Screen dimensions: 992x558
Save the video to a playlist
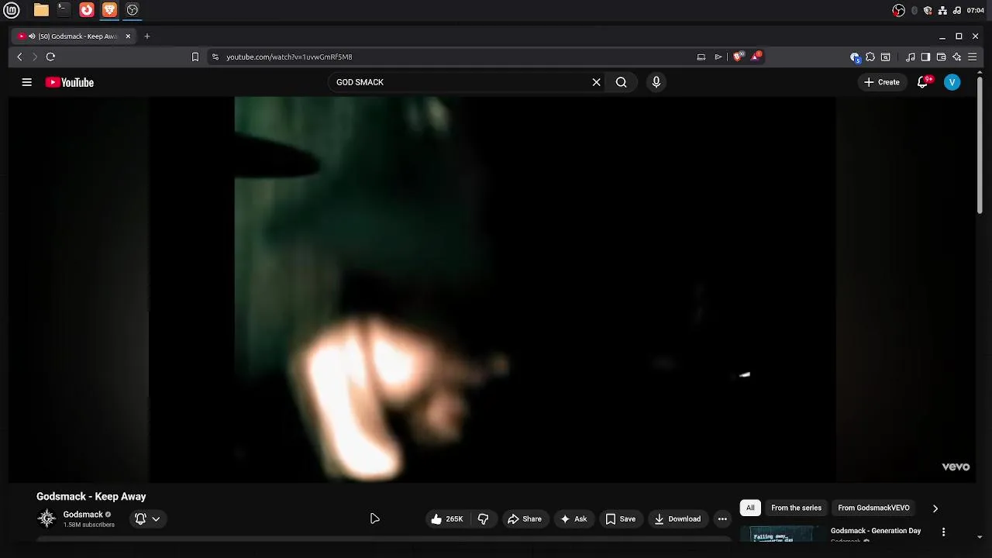pyautogui.click(x=621, y=519)
